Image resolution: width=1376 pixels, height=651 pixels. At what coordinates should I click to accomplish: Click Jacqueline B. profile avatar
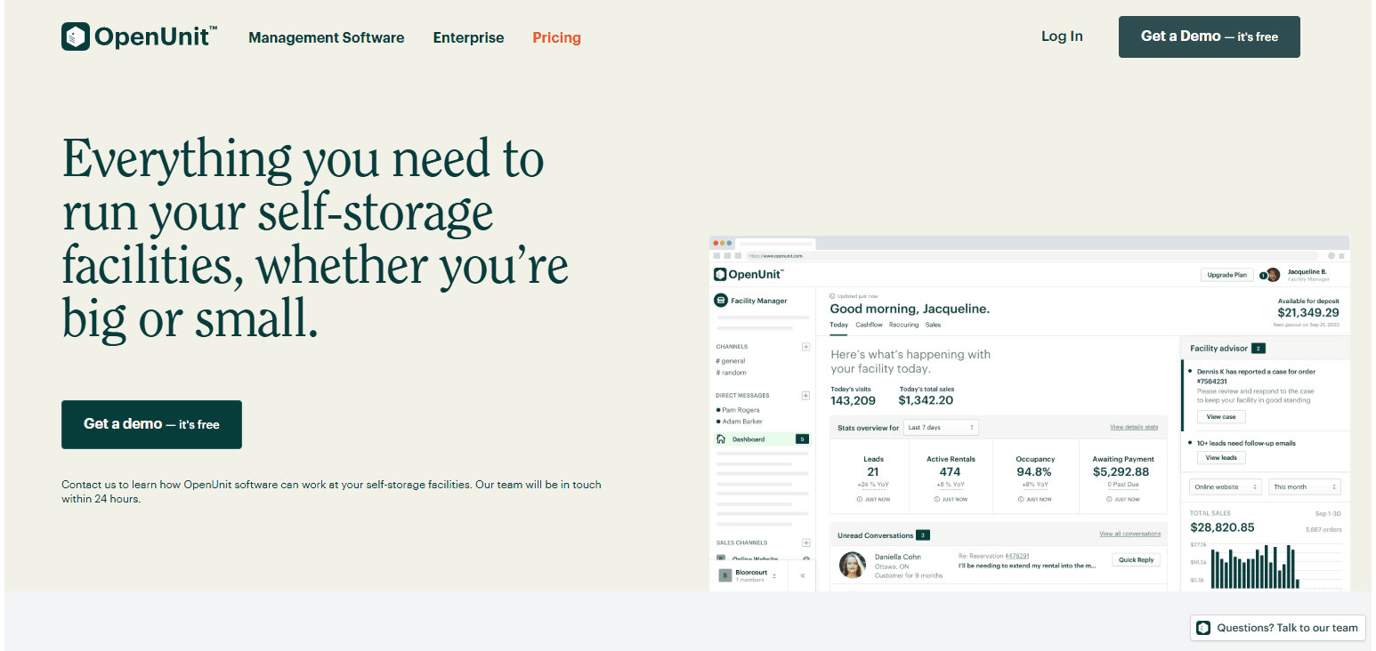(1273, 275)
